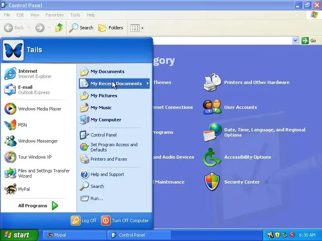The height and width of the screenshot is (241, 322).
Task: Open Accessibility Options category
Action: (x=237, y=157)
